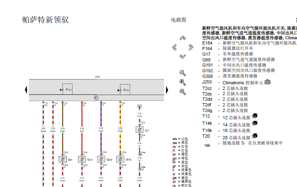Select the G89 sensor symbol
The height and width of the screenshot is (187, 297).
[63, 159]
